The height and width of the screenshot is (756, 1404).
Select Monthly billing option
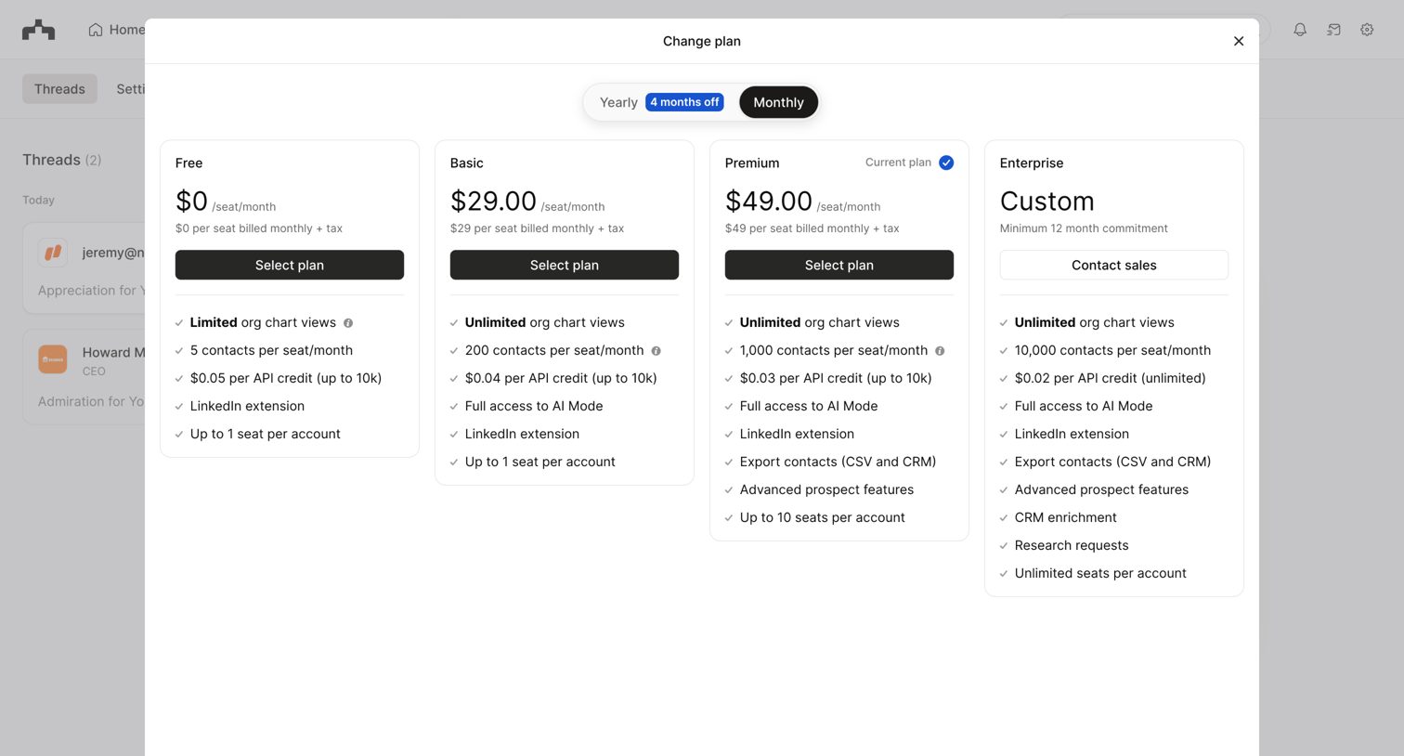click(778, 102)
